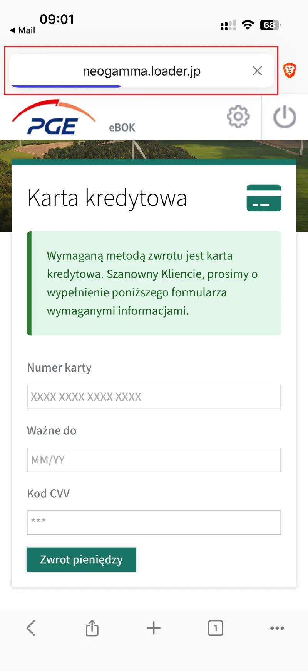Click the PGE logo
This screenshot has width=308, height=671.
pos(54,118)
